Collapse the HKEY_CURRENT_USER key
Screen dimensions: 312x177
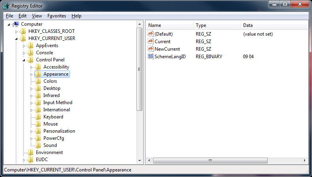[x=16, y=39]
